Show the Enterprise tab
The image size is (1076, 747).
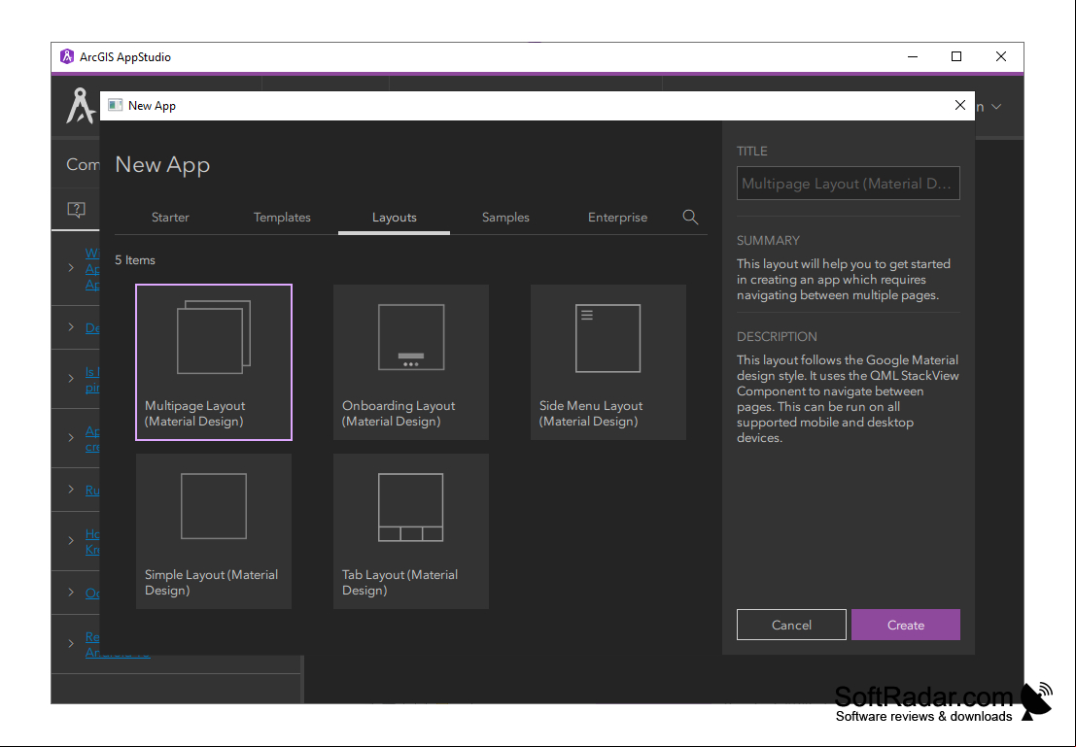[x=617, y=218]
